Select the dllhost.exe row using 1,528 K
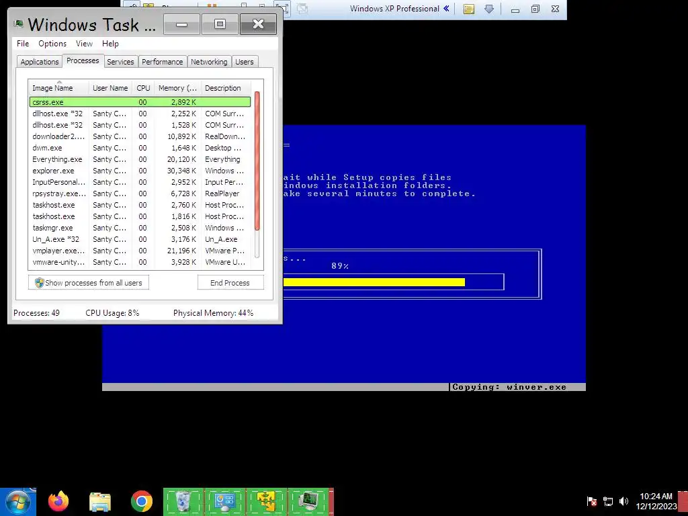This screenshot has width=688, height=516. pyautogui.click(x=140, y=124)
